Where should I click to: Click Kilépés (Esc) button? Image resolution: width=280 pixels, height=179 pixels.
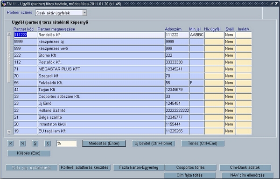[29, 153]
